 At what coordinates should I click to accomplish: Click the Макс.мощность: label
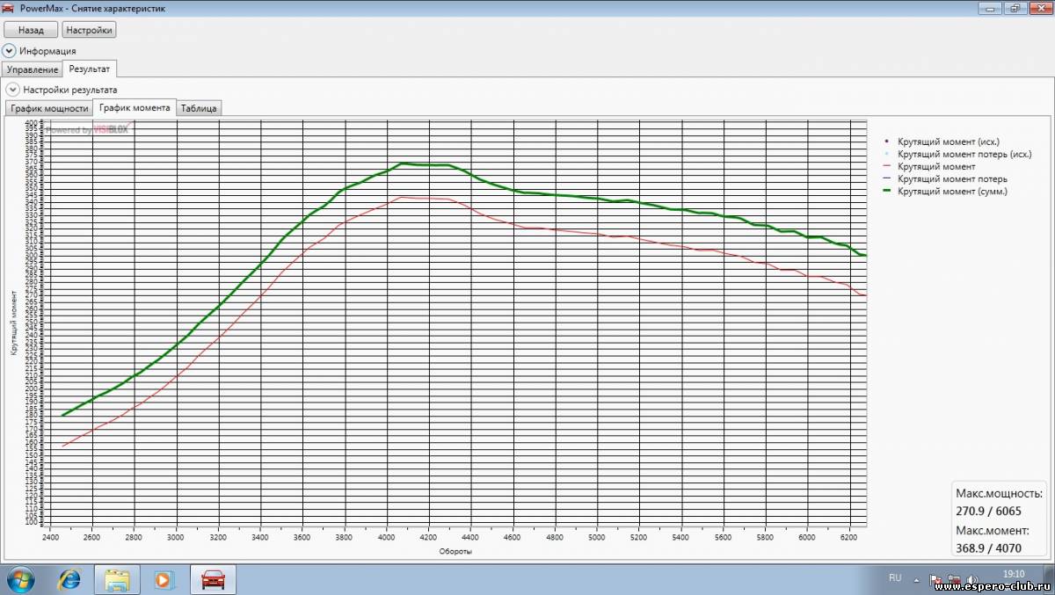[x=1000, y=493]
